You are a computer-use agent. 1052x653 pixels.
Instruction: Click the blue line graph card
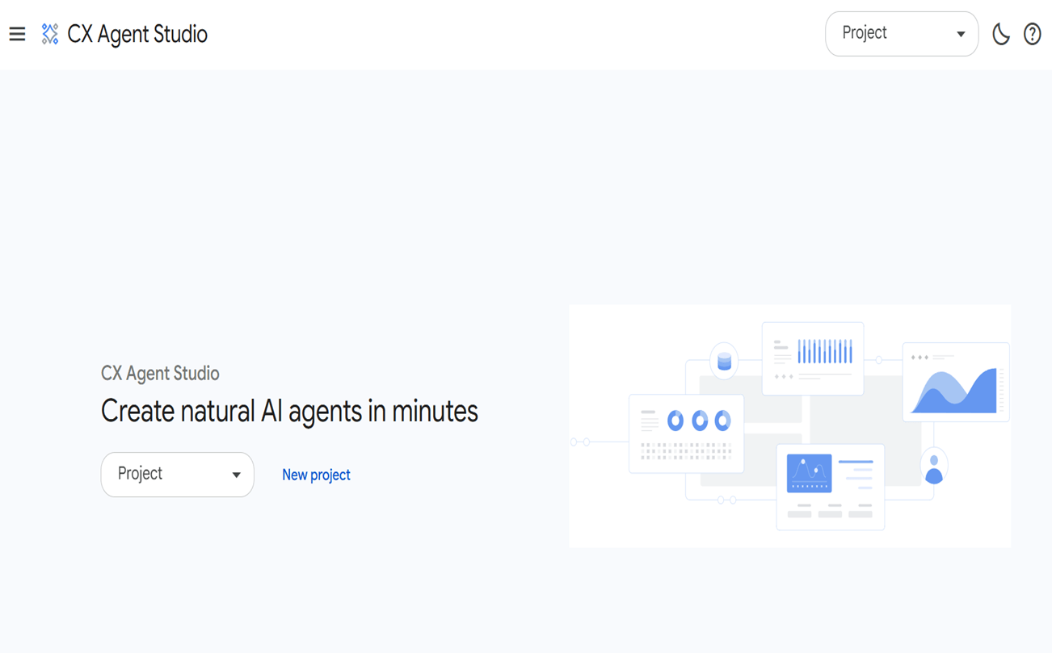(x=809, y=472)
